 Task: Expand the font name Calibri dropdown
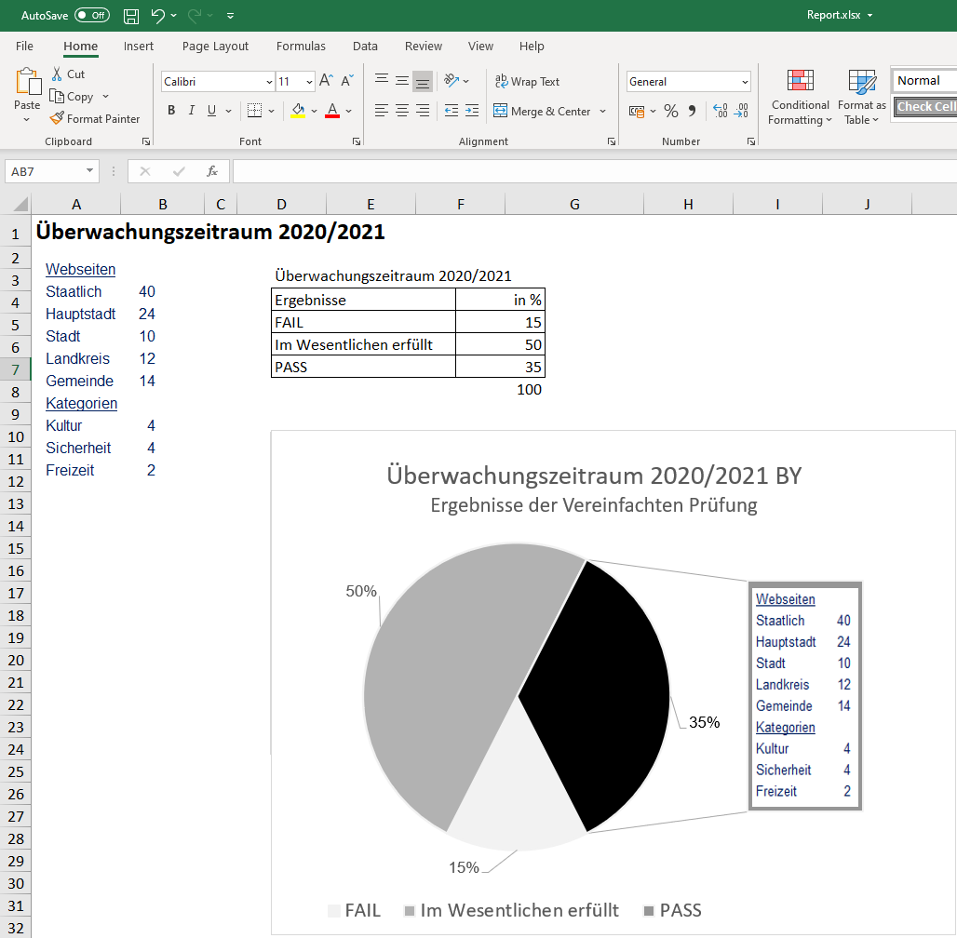tap(268, 82)
